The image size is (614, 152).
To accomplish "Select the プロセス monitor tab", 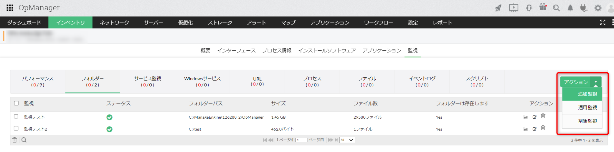I will tap(312, 82).
